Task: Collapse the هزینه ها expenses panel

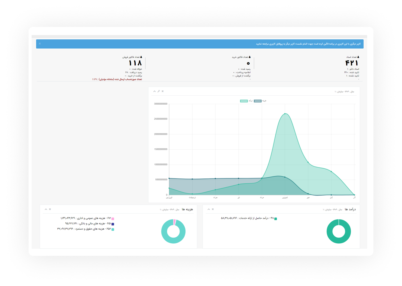Action: (46, 209)
